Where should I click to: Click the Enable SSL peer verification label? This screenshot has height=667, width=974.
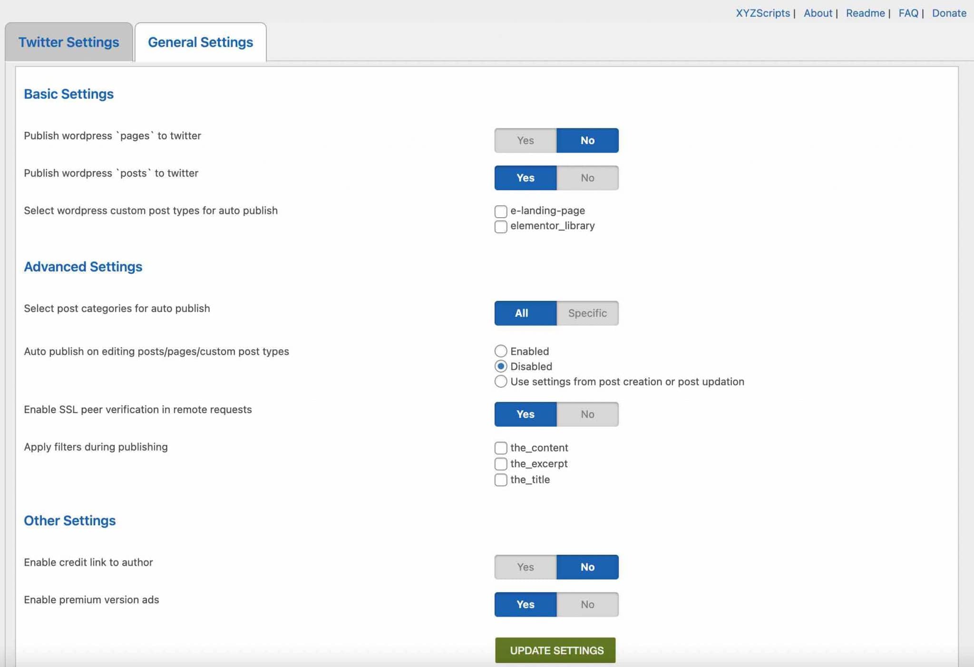(137, 409)
